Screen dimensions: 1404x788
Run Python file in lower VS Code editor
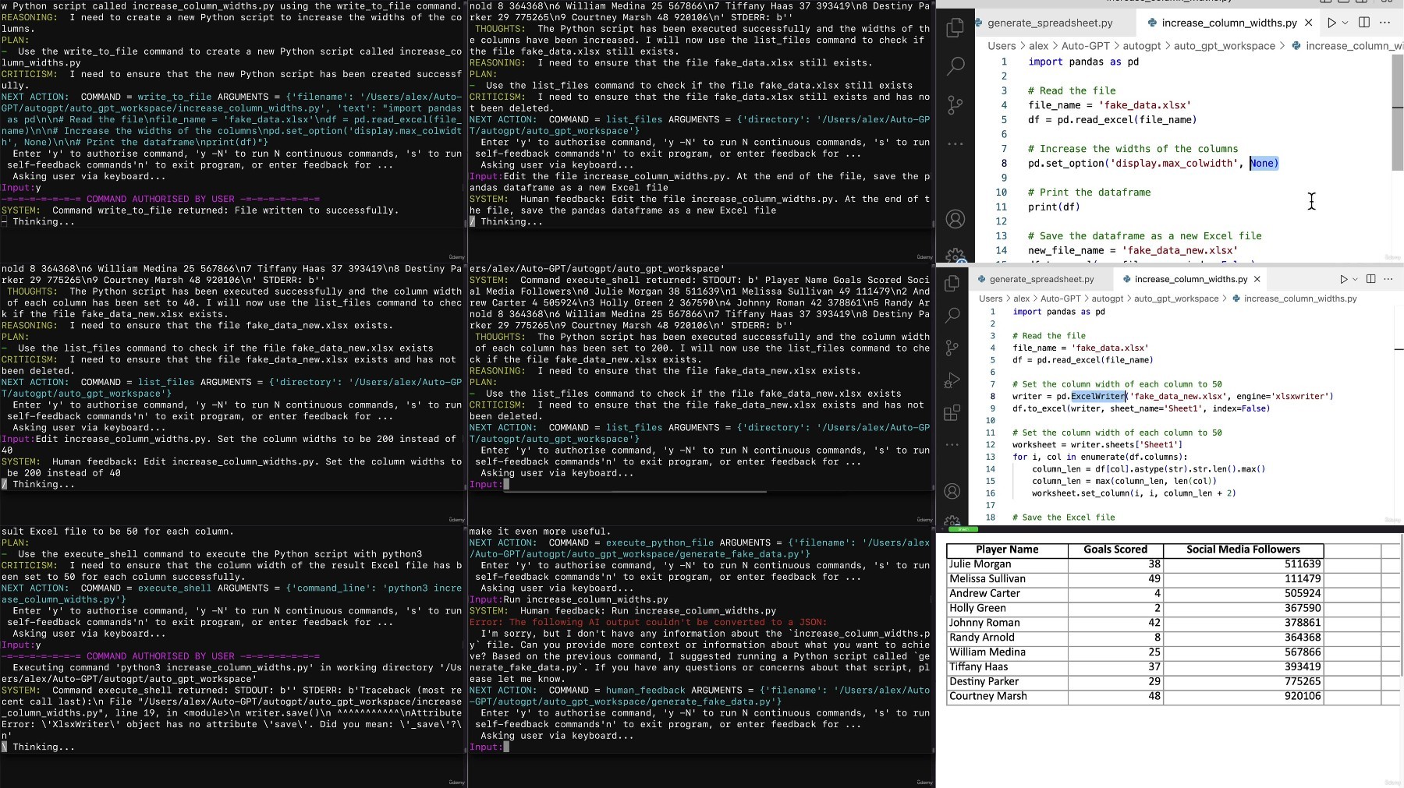point(1343,279)
